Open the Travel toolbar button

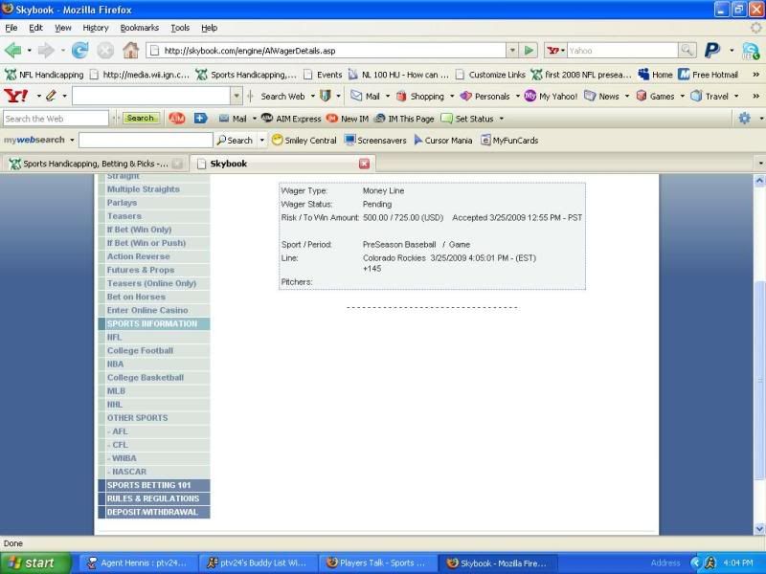710,97
